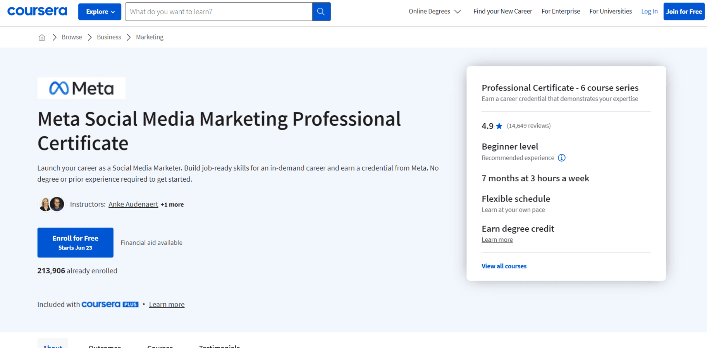The image size is (707, 348).
Task: Click the 14,649 reviews link
Action: coord(529,126)
